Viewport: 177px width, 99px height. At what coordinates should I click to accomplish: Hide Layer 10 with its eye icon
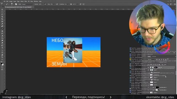[x=148, y=67]
